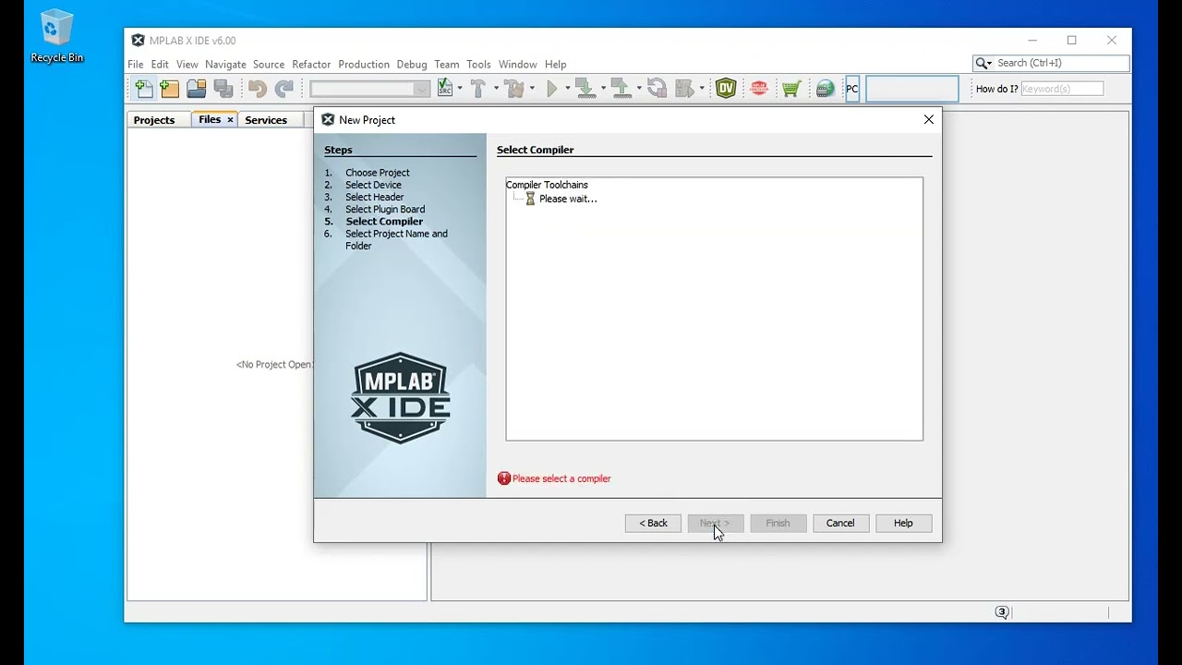Viewport: 1182px width, 665px height.
Task: Click the disabled Finish button
Action: (778, 523)
